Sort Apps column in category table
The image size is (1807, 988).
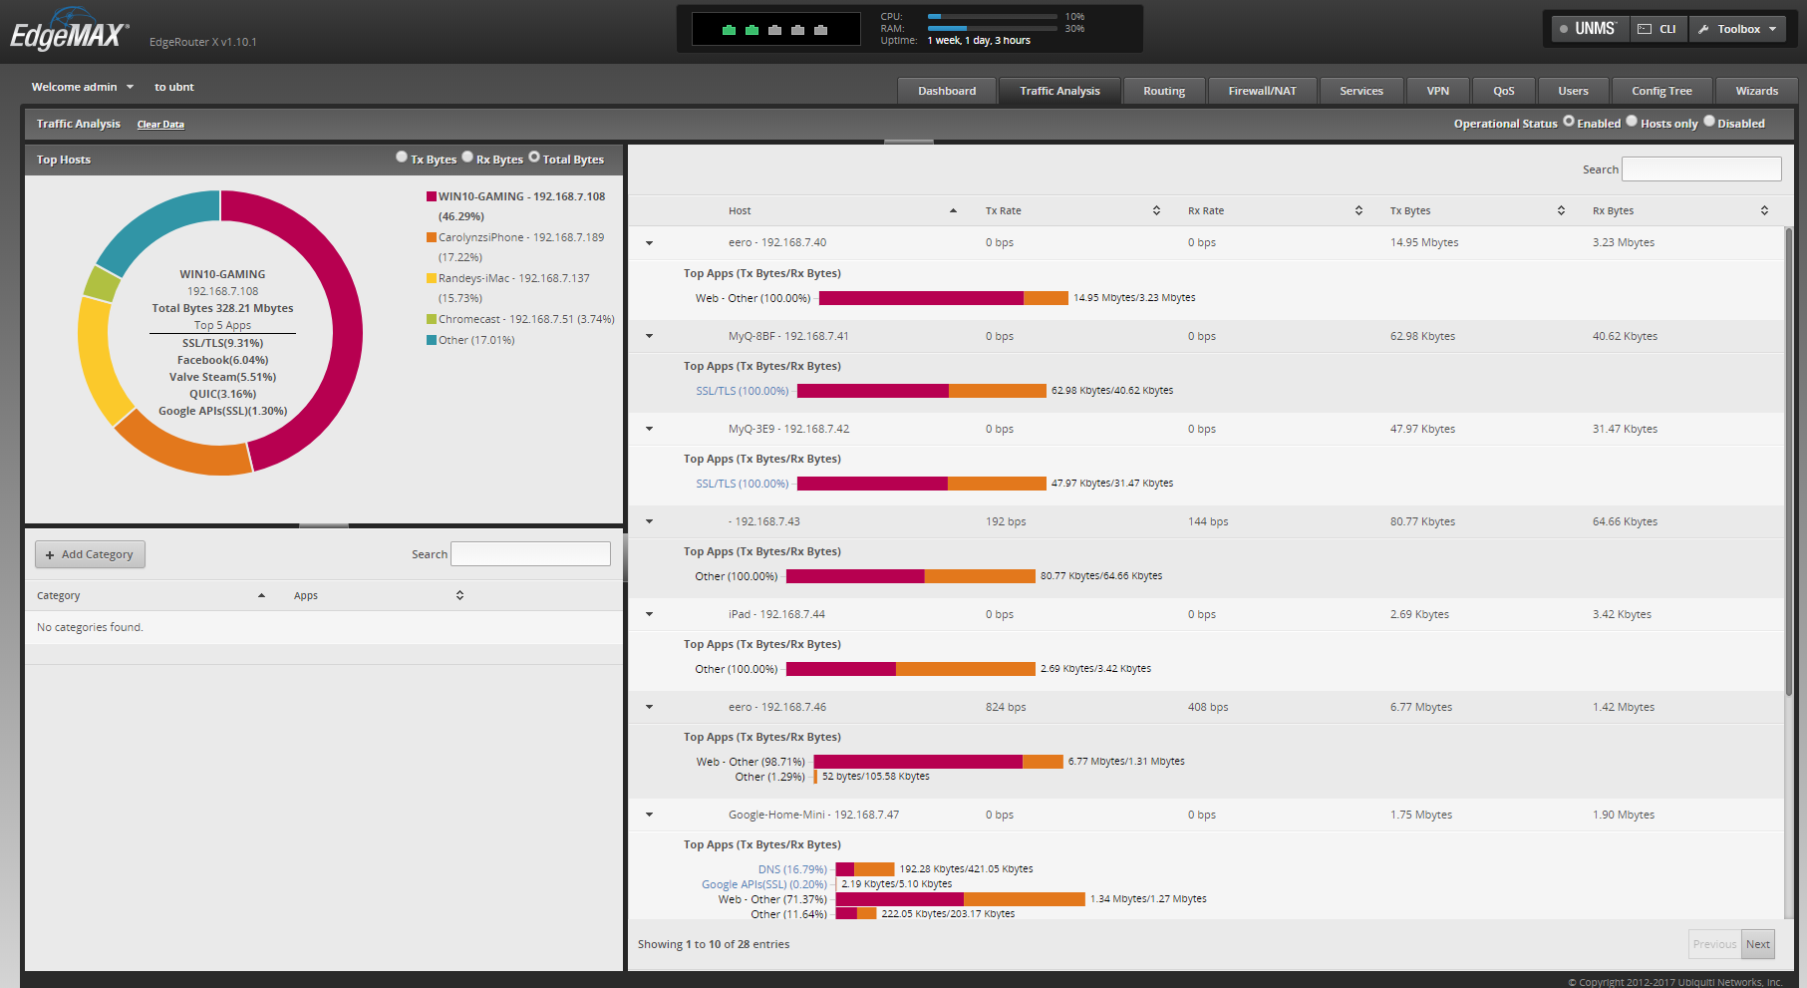[x=459, y=596]
